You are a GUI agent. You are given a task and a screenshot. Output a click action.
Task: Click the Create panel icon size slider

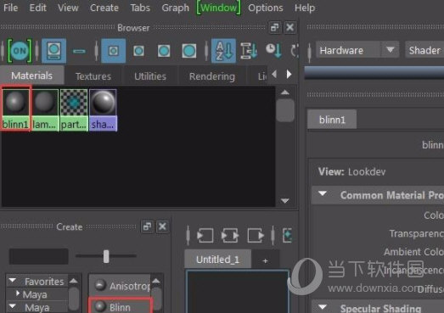pos(106,256)
